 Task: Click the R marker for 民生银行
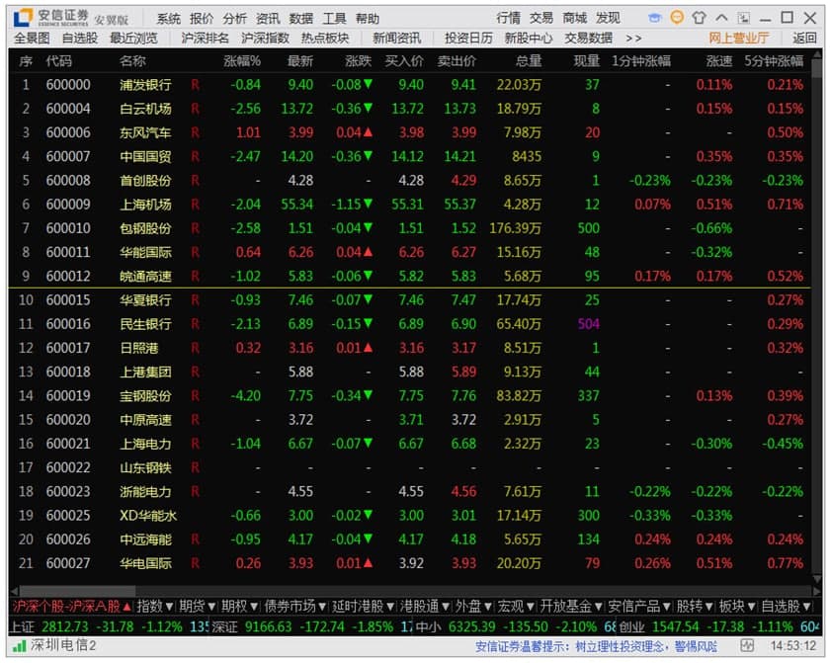click(195, 324)
